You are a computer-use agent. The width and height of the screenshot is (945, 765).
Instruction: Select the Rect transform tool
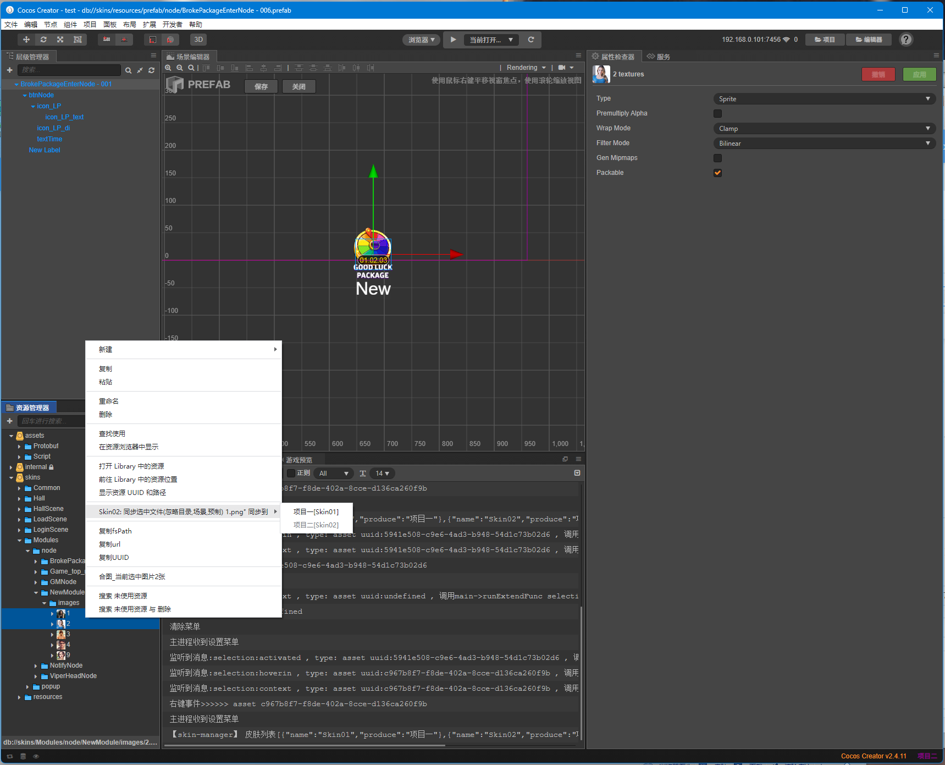pyautogui.click(x=78, y=40)
